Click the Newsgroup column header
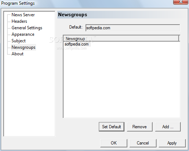189x151 pixels. pos(121,39)
